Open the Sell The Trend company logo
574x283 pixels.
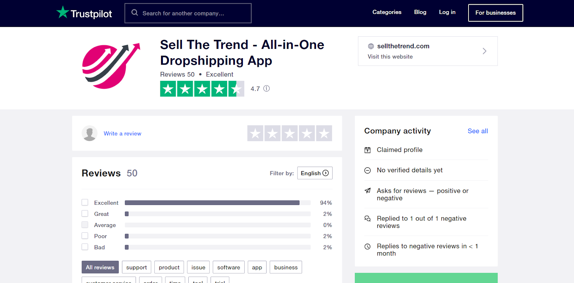click(x=111, y=66)
